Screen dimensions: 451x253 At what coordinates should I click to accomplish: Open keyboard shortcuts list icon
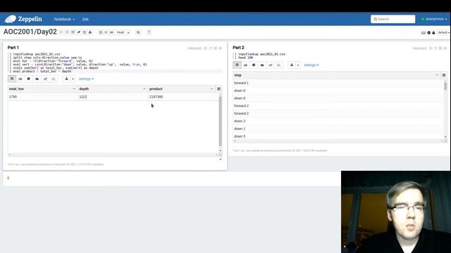click(x=424, y=33)
